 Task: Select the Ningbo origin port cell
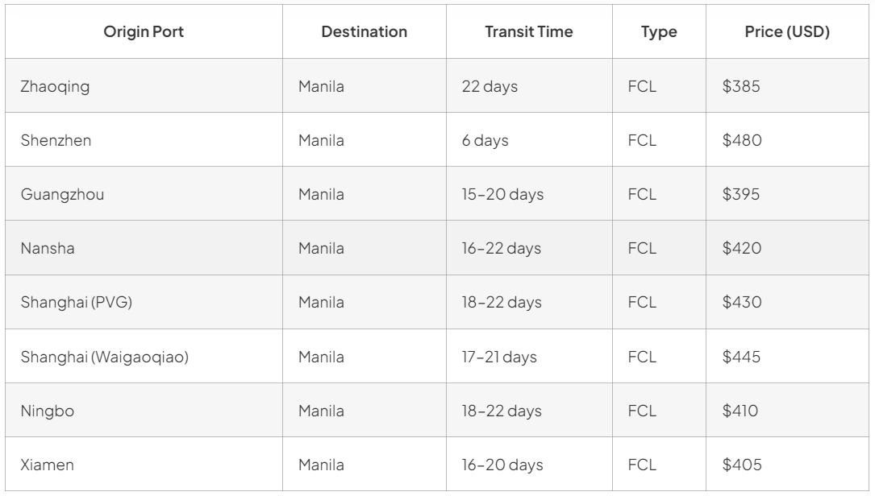[x=48, y=411]
